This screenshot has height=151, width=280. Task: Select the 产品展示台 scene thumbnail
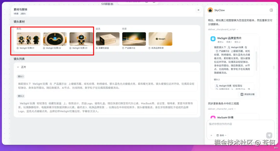pyautogui.click(x=134, y=39)
